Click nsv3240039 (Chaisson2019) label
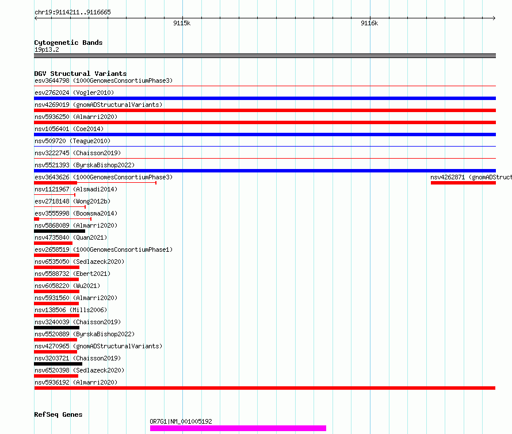 78,322
